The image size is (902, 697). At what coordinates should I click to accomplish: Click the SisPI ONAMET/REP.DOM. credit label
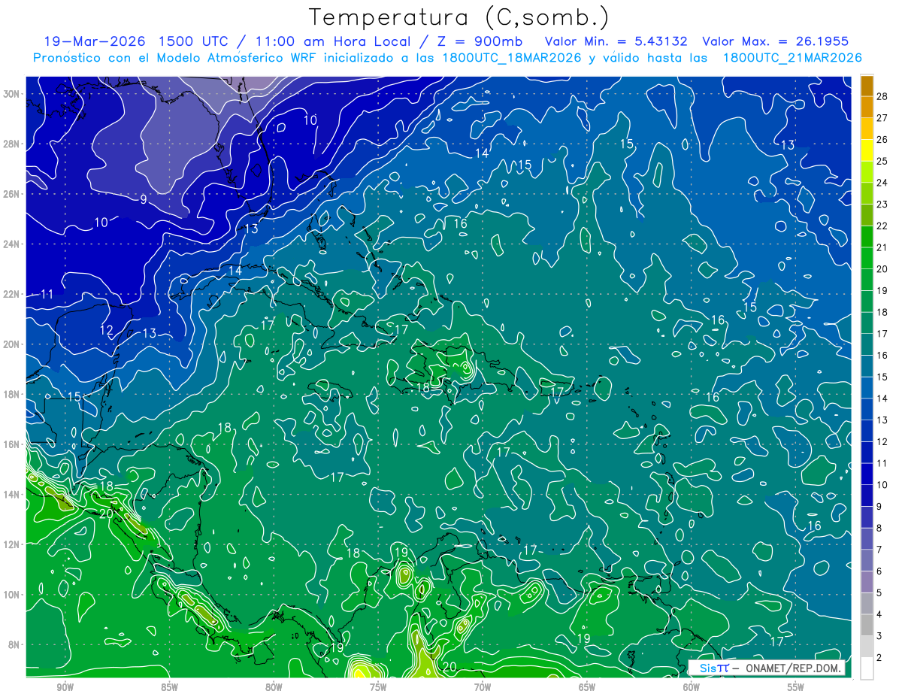767,668
